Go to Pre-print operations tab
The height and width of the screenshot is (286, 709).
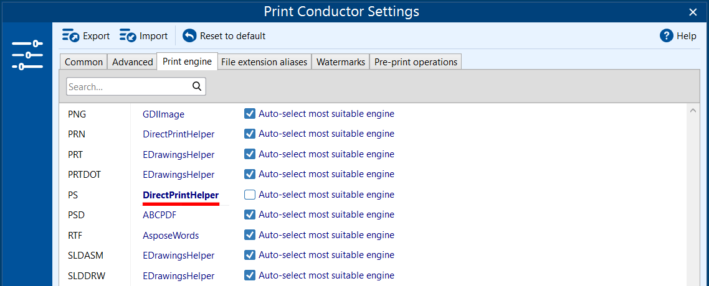pos(416,62)
